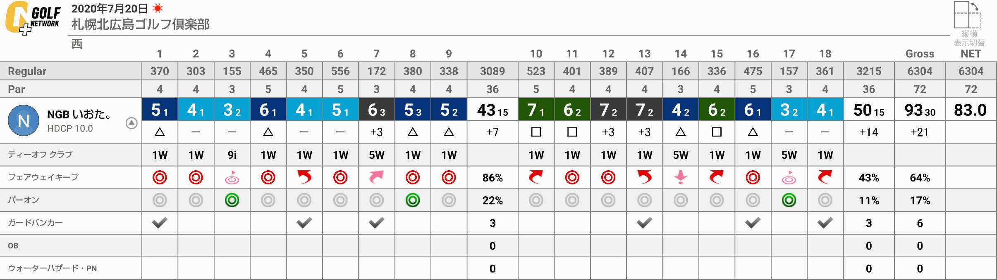The width and height of the screenshot is (997, 280).
Task: Select the 西 course label
Action: click(x=77, y=44)
